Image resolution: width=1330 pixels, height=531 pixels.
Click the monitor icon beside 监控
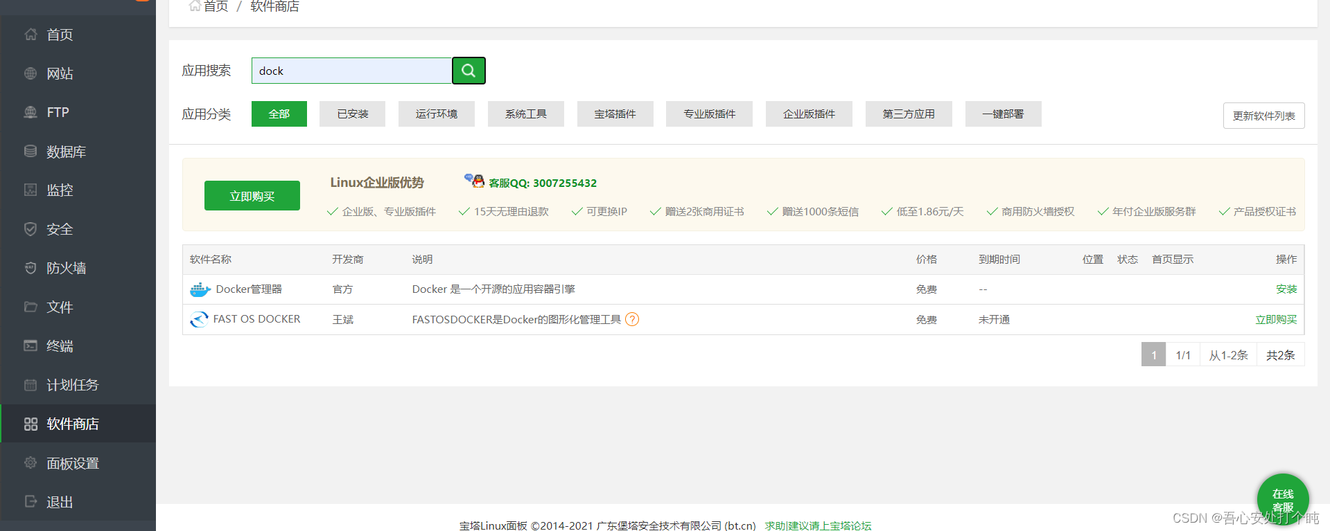click(x=30, y=190)
